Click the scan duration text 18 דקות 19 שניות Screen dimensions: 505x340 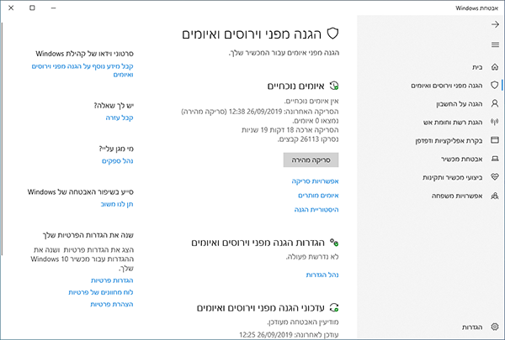(x=268, y=130)
